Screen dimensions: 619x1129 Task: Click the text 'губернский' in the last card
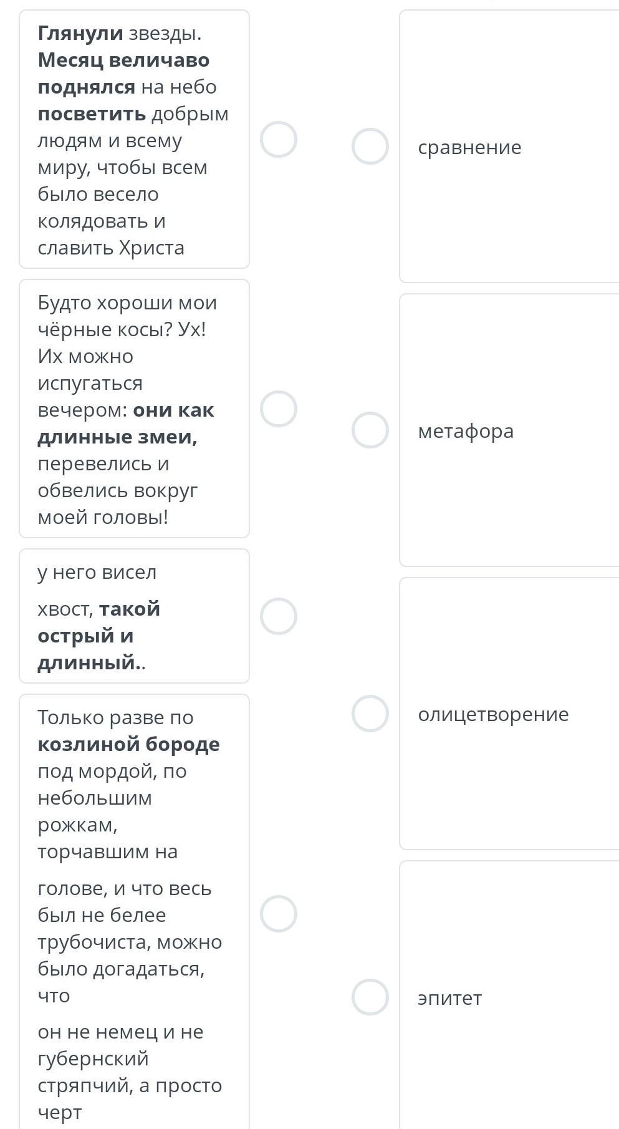click(x=93, y=1059)
